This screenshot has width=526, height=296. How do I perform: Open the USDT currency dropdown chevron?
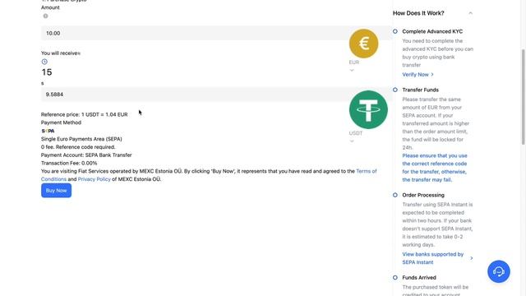[x=352, y=141]
